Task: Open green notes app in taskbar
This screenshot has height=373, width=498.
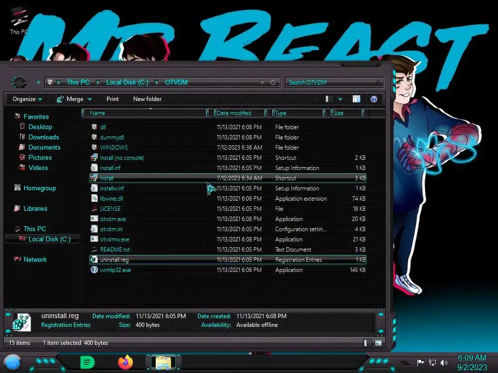Action: click(x=88, y=362)
